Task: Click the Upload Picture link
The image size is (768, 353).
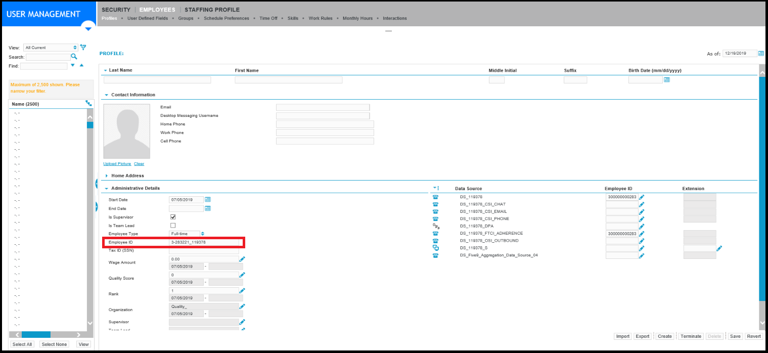Action: (x=117, y=164)
